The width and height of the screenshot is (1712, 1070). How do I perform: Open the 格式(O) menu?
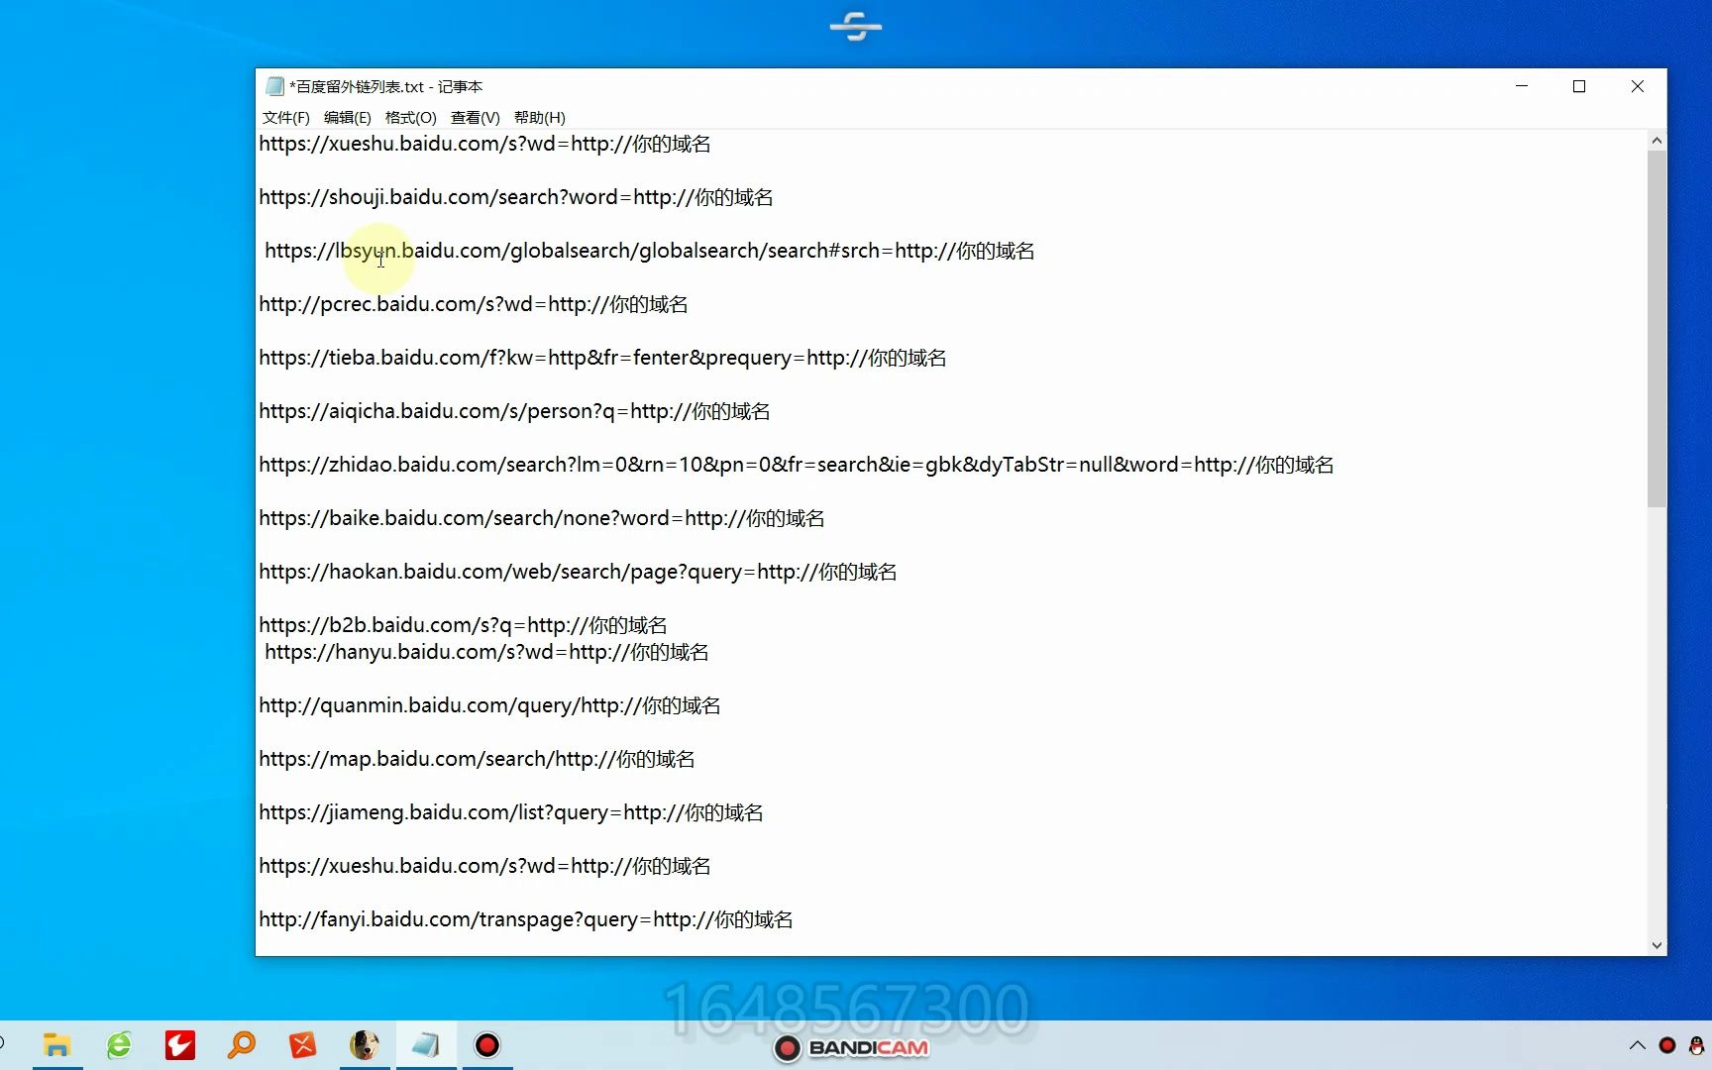(410, 117)
